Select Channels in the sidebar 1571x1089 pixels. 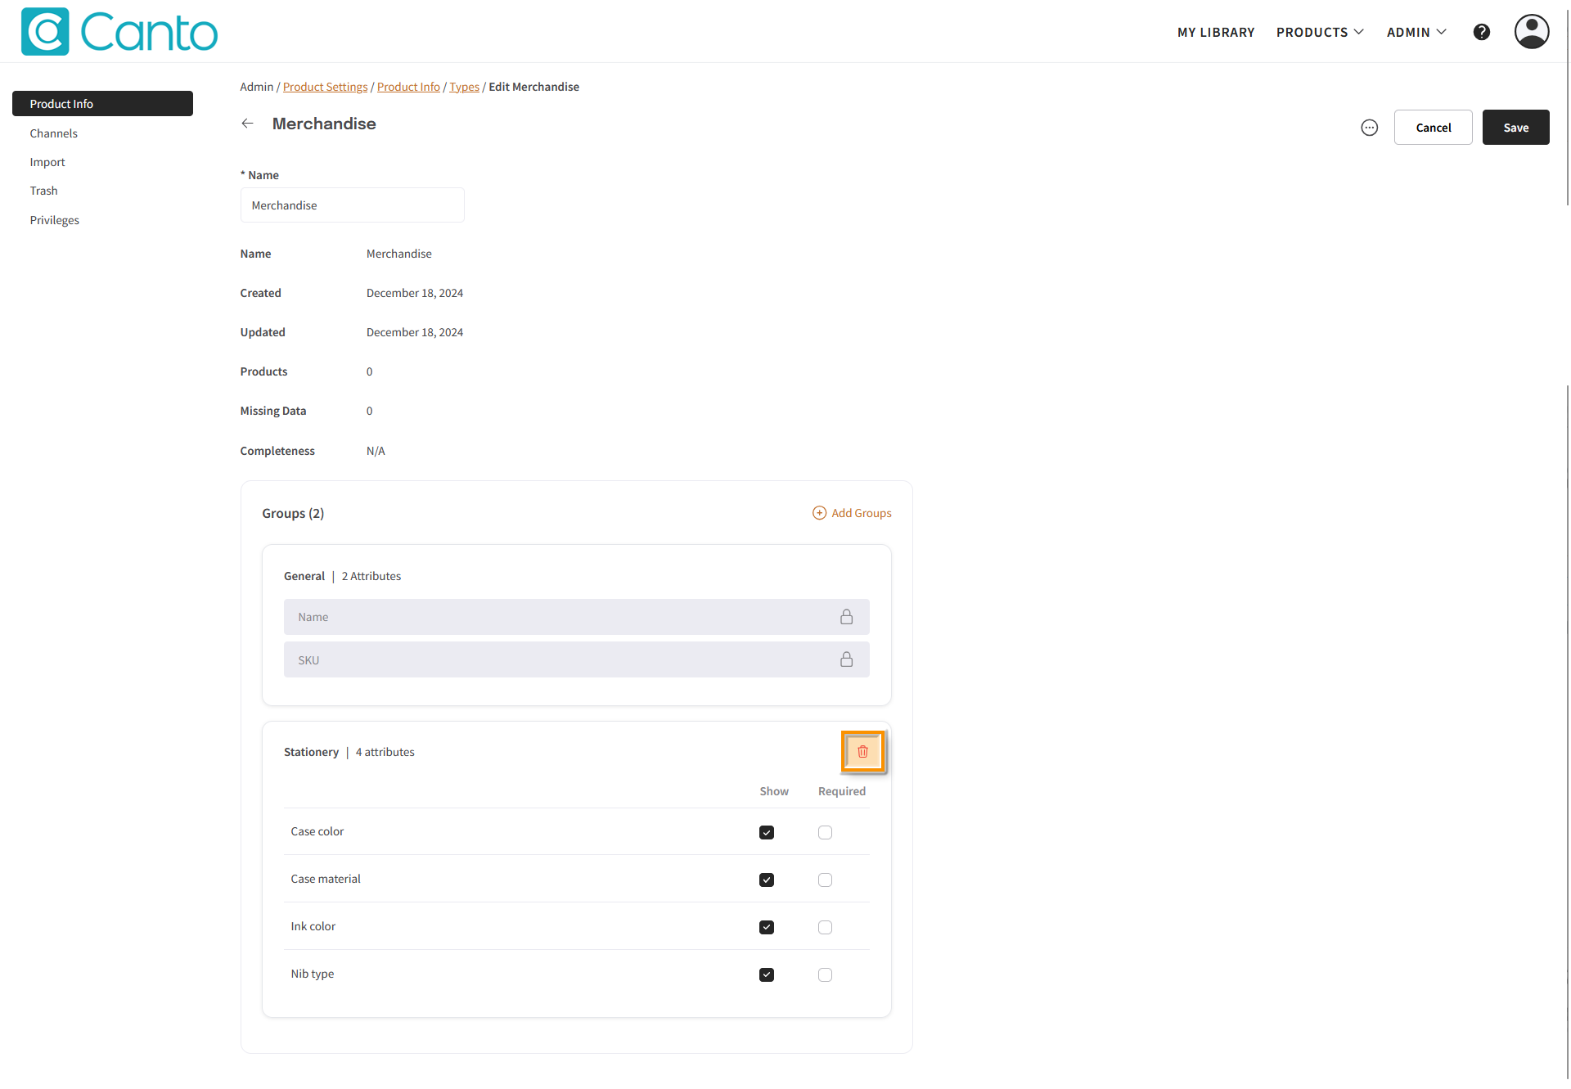click(x=54, y=133)
